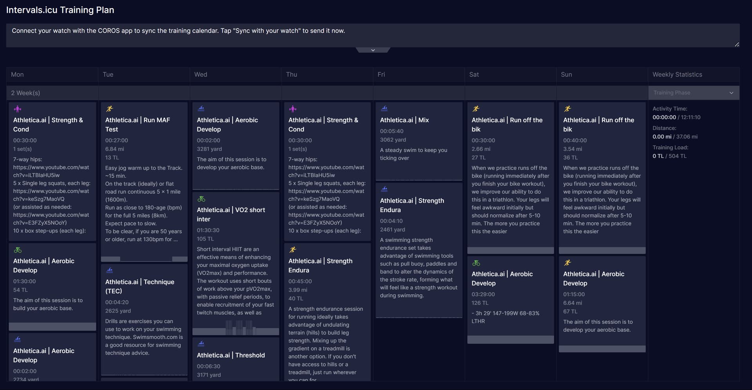Click Sunday Aerobic Develop interval bar
The image size is (752, 390).
pos(602,349)
